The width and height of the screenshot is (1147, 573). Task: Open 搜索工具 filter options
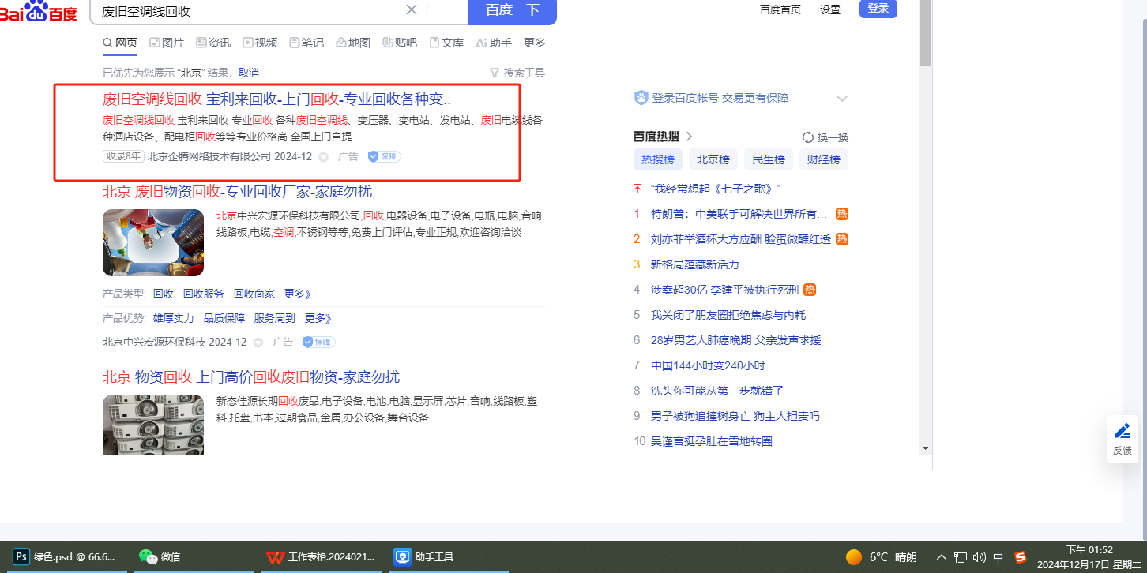517,73
